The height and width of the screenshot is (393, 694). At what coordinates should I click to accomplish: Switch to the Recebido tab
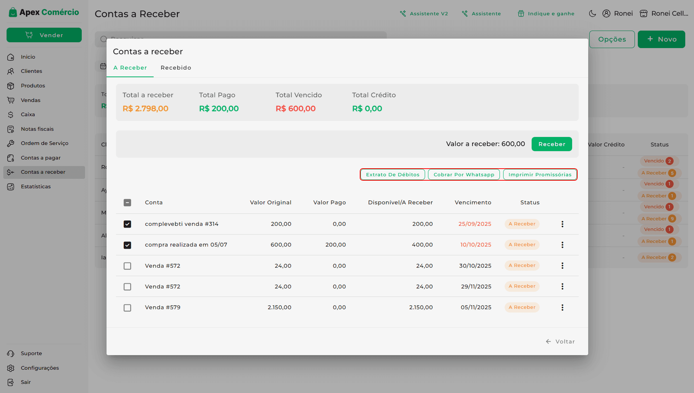(176, 68)
